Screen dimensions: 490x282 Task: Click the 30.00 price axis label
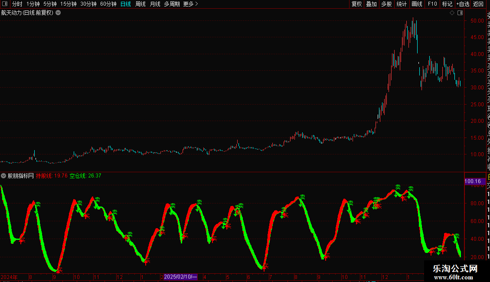(x=477, y=88)
